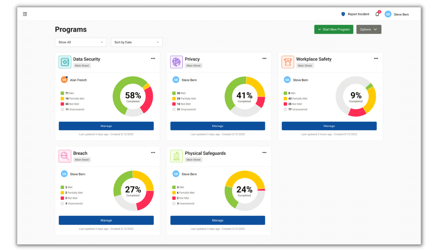Viewport: 438px width, 250px height.
Task: Click Alan French's avatar on Data Security
Action: [64, 80]
